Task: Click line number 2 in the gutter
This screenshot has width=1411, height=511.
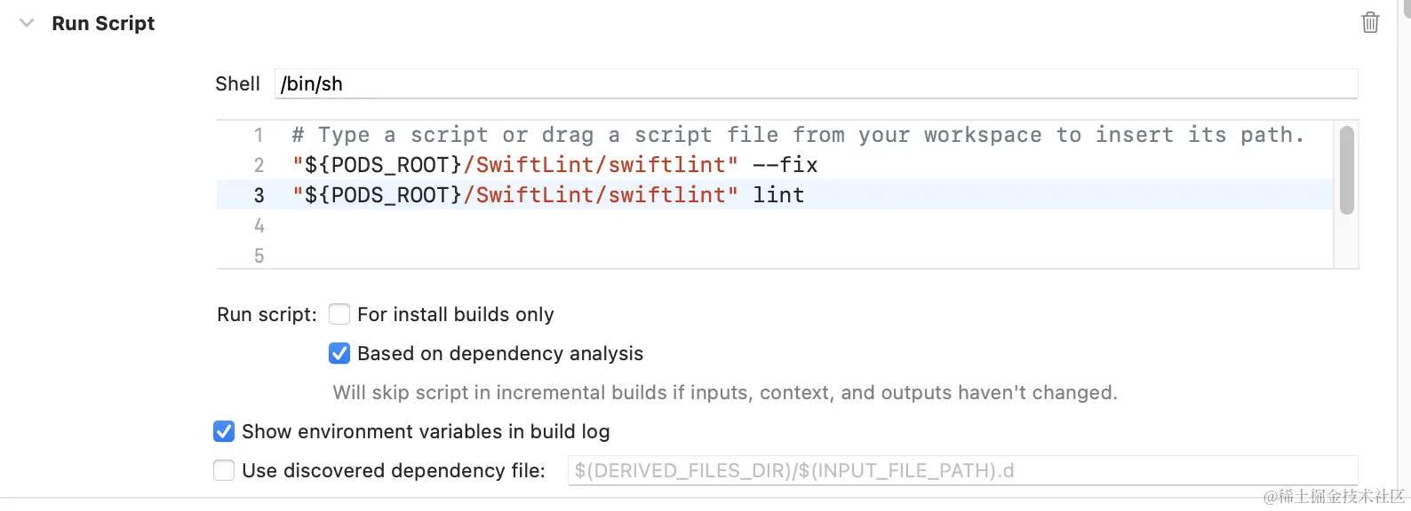Action: point(259,165)
